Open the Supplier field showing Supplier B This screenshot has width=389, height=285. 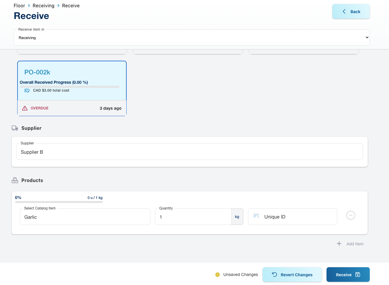[189, 152]
